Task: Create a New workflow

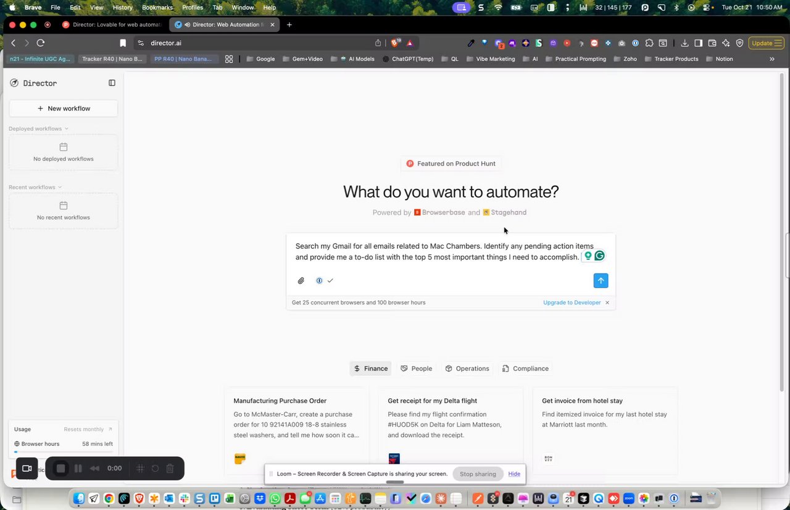Action: (x=64, y=108)
